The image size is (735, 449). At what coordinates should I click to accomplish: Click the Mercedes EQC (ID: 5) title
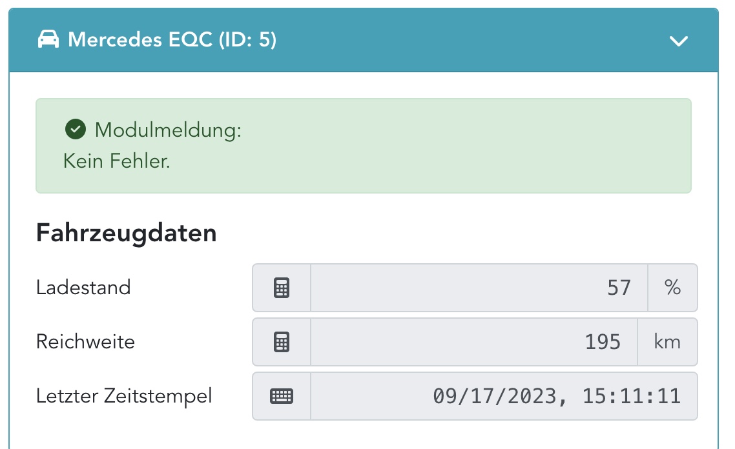[x=172, y=40]
